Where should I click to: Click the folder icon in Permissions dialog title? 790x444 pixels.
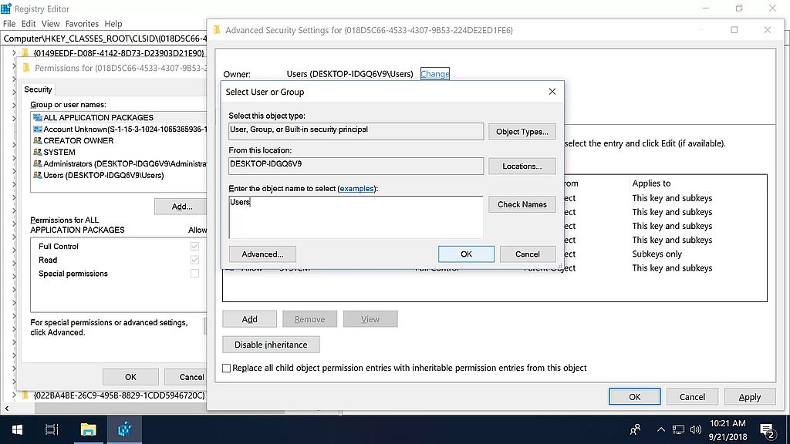27,68
